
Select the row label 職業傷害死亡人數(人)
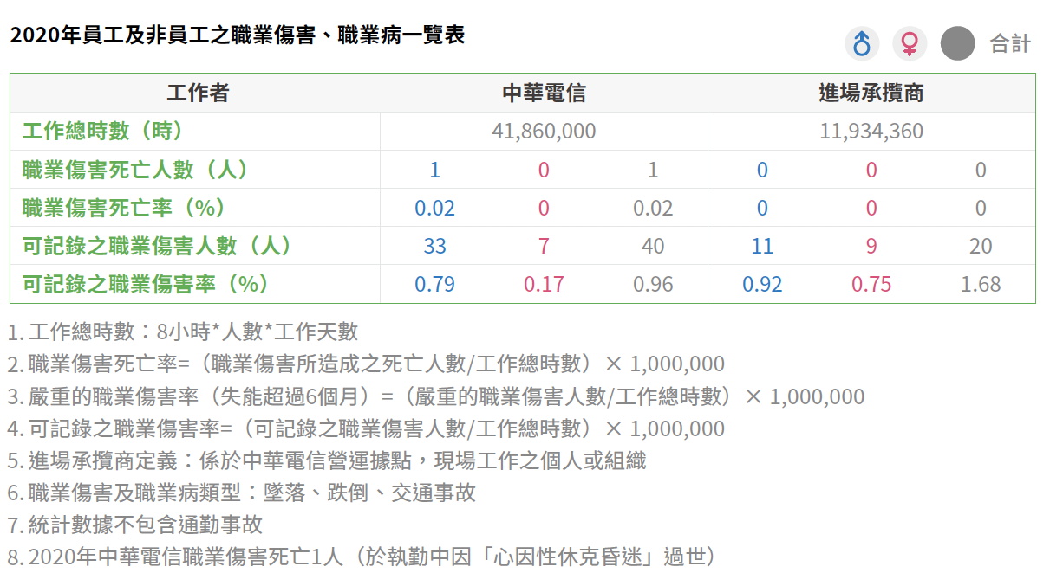point(135,169)
